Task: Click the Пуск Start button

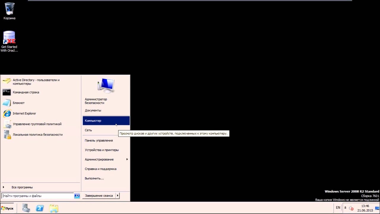Action: (7, 208)
